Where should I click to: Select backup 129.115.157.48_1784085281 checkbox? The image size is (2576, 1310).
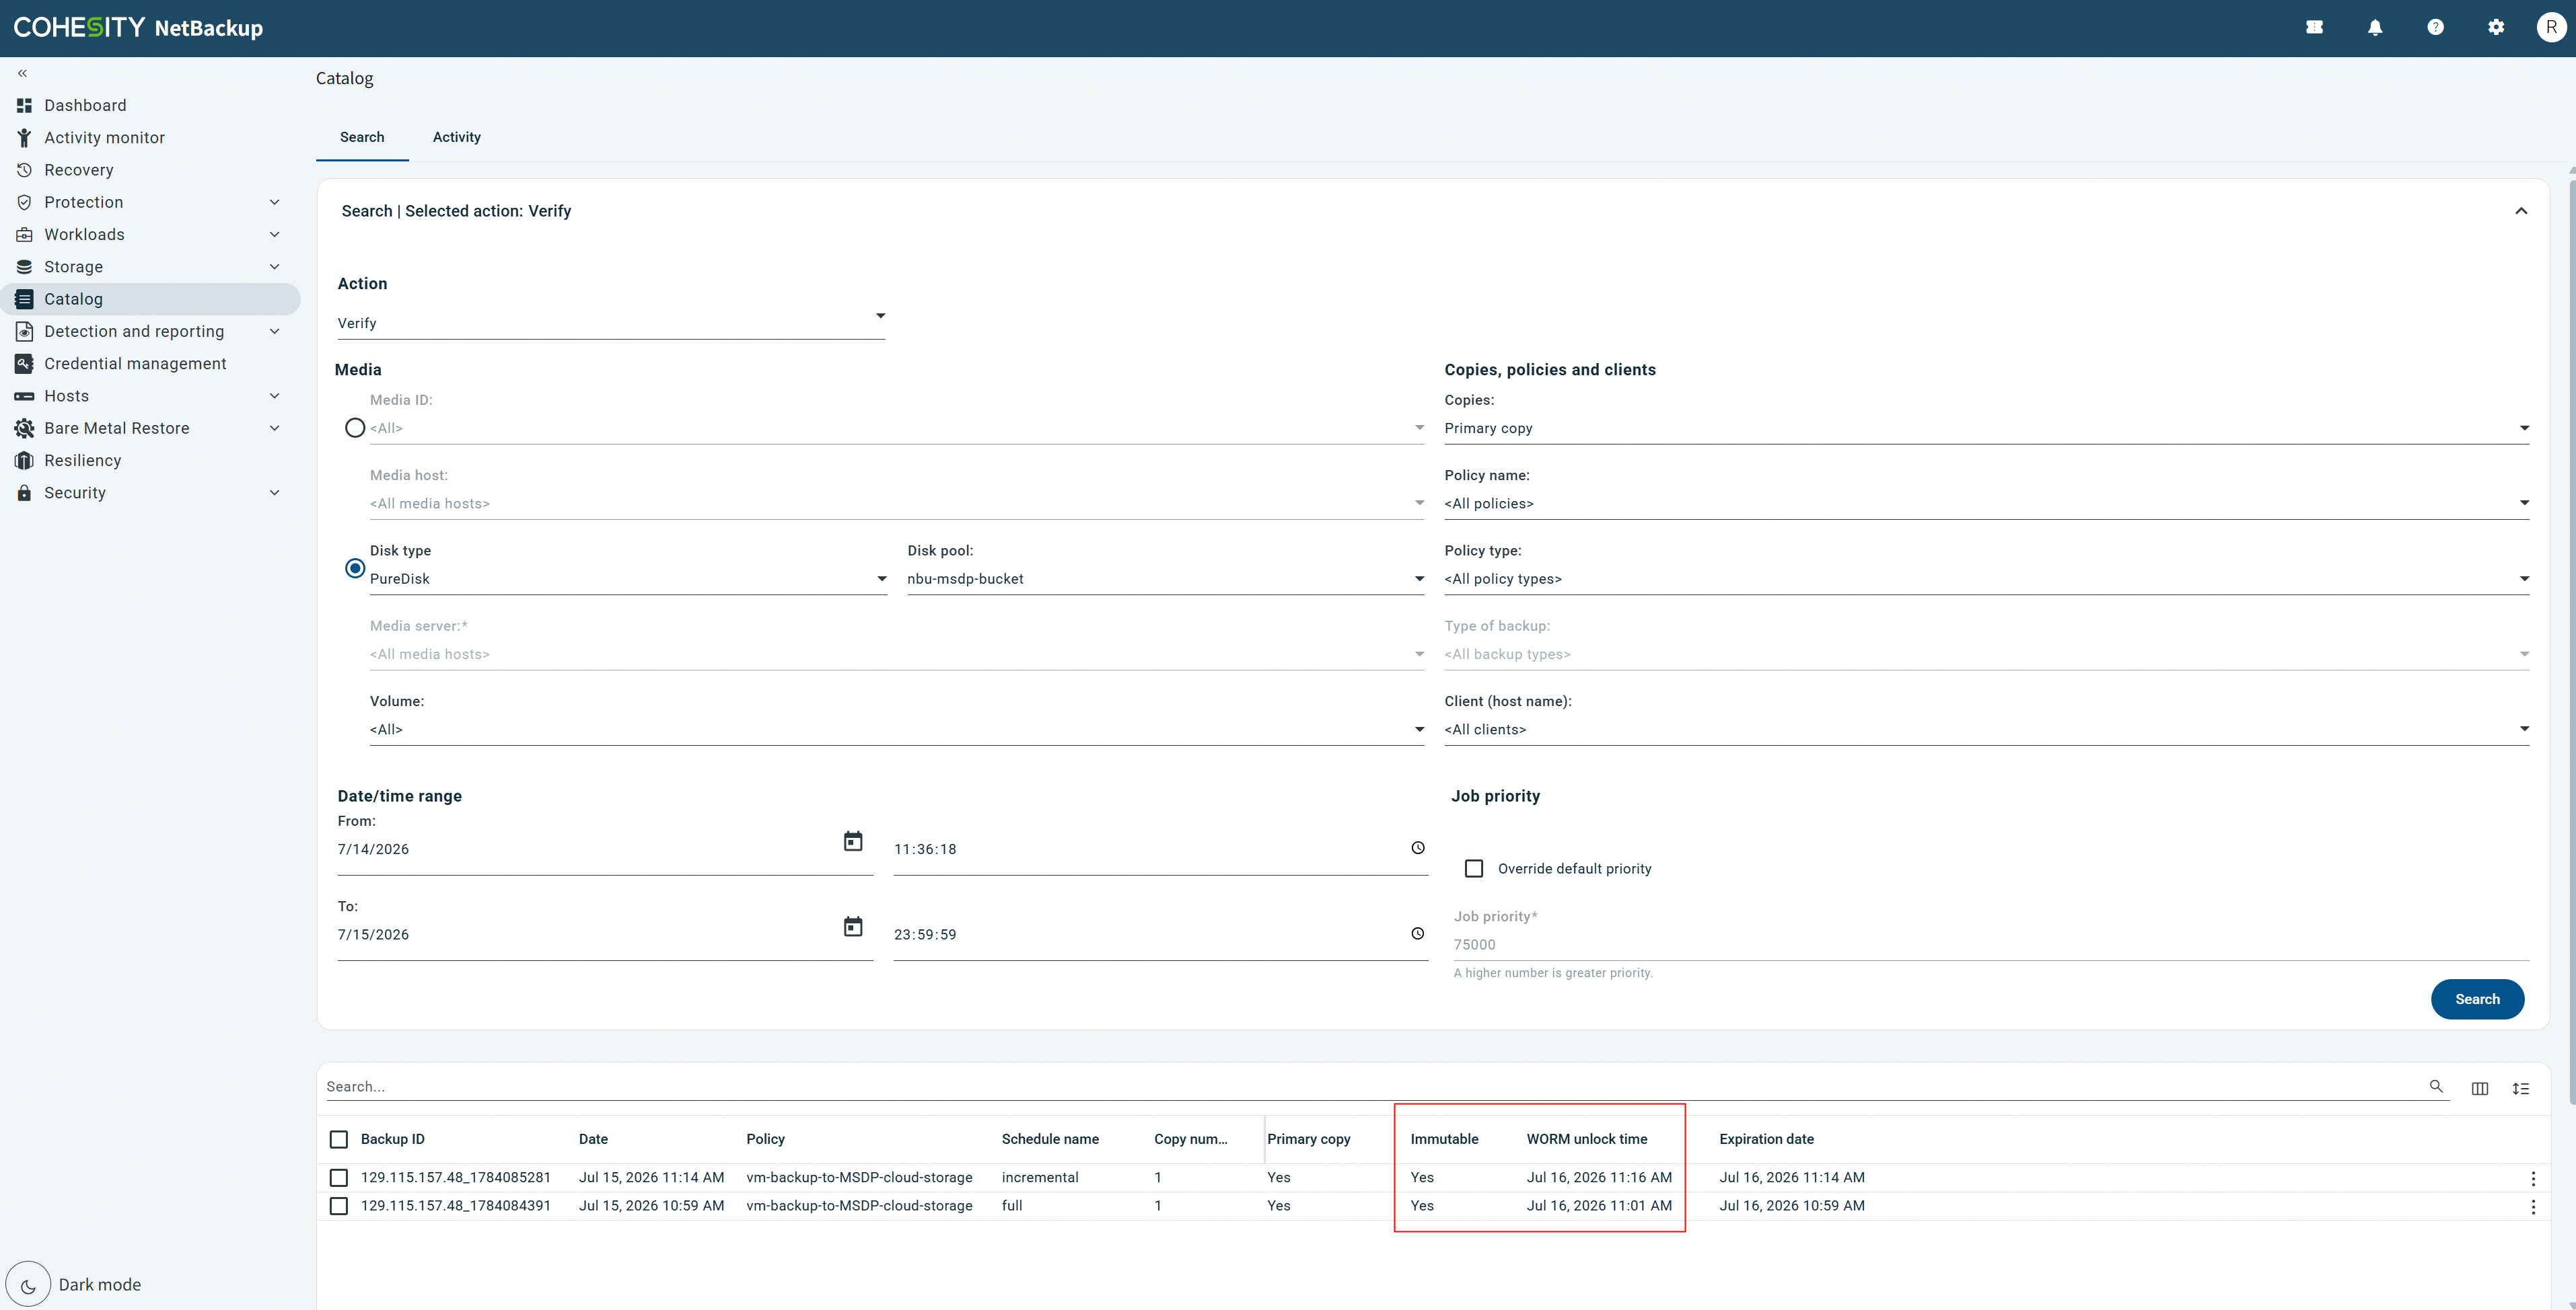pyautogui.click(x=339, y=1178)
